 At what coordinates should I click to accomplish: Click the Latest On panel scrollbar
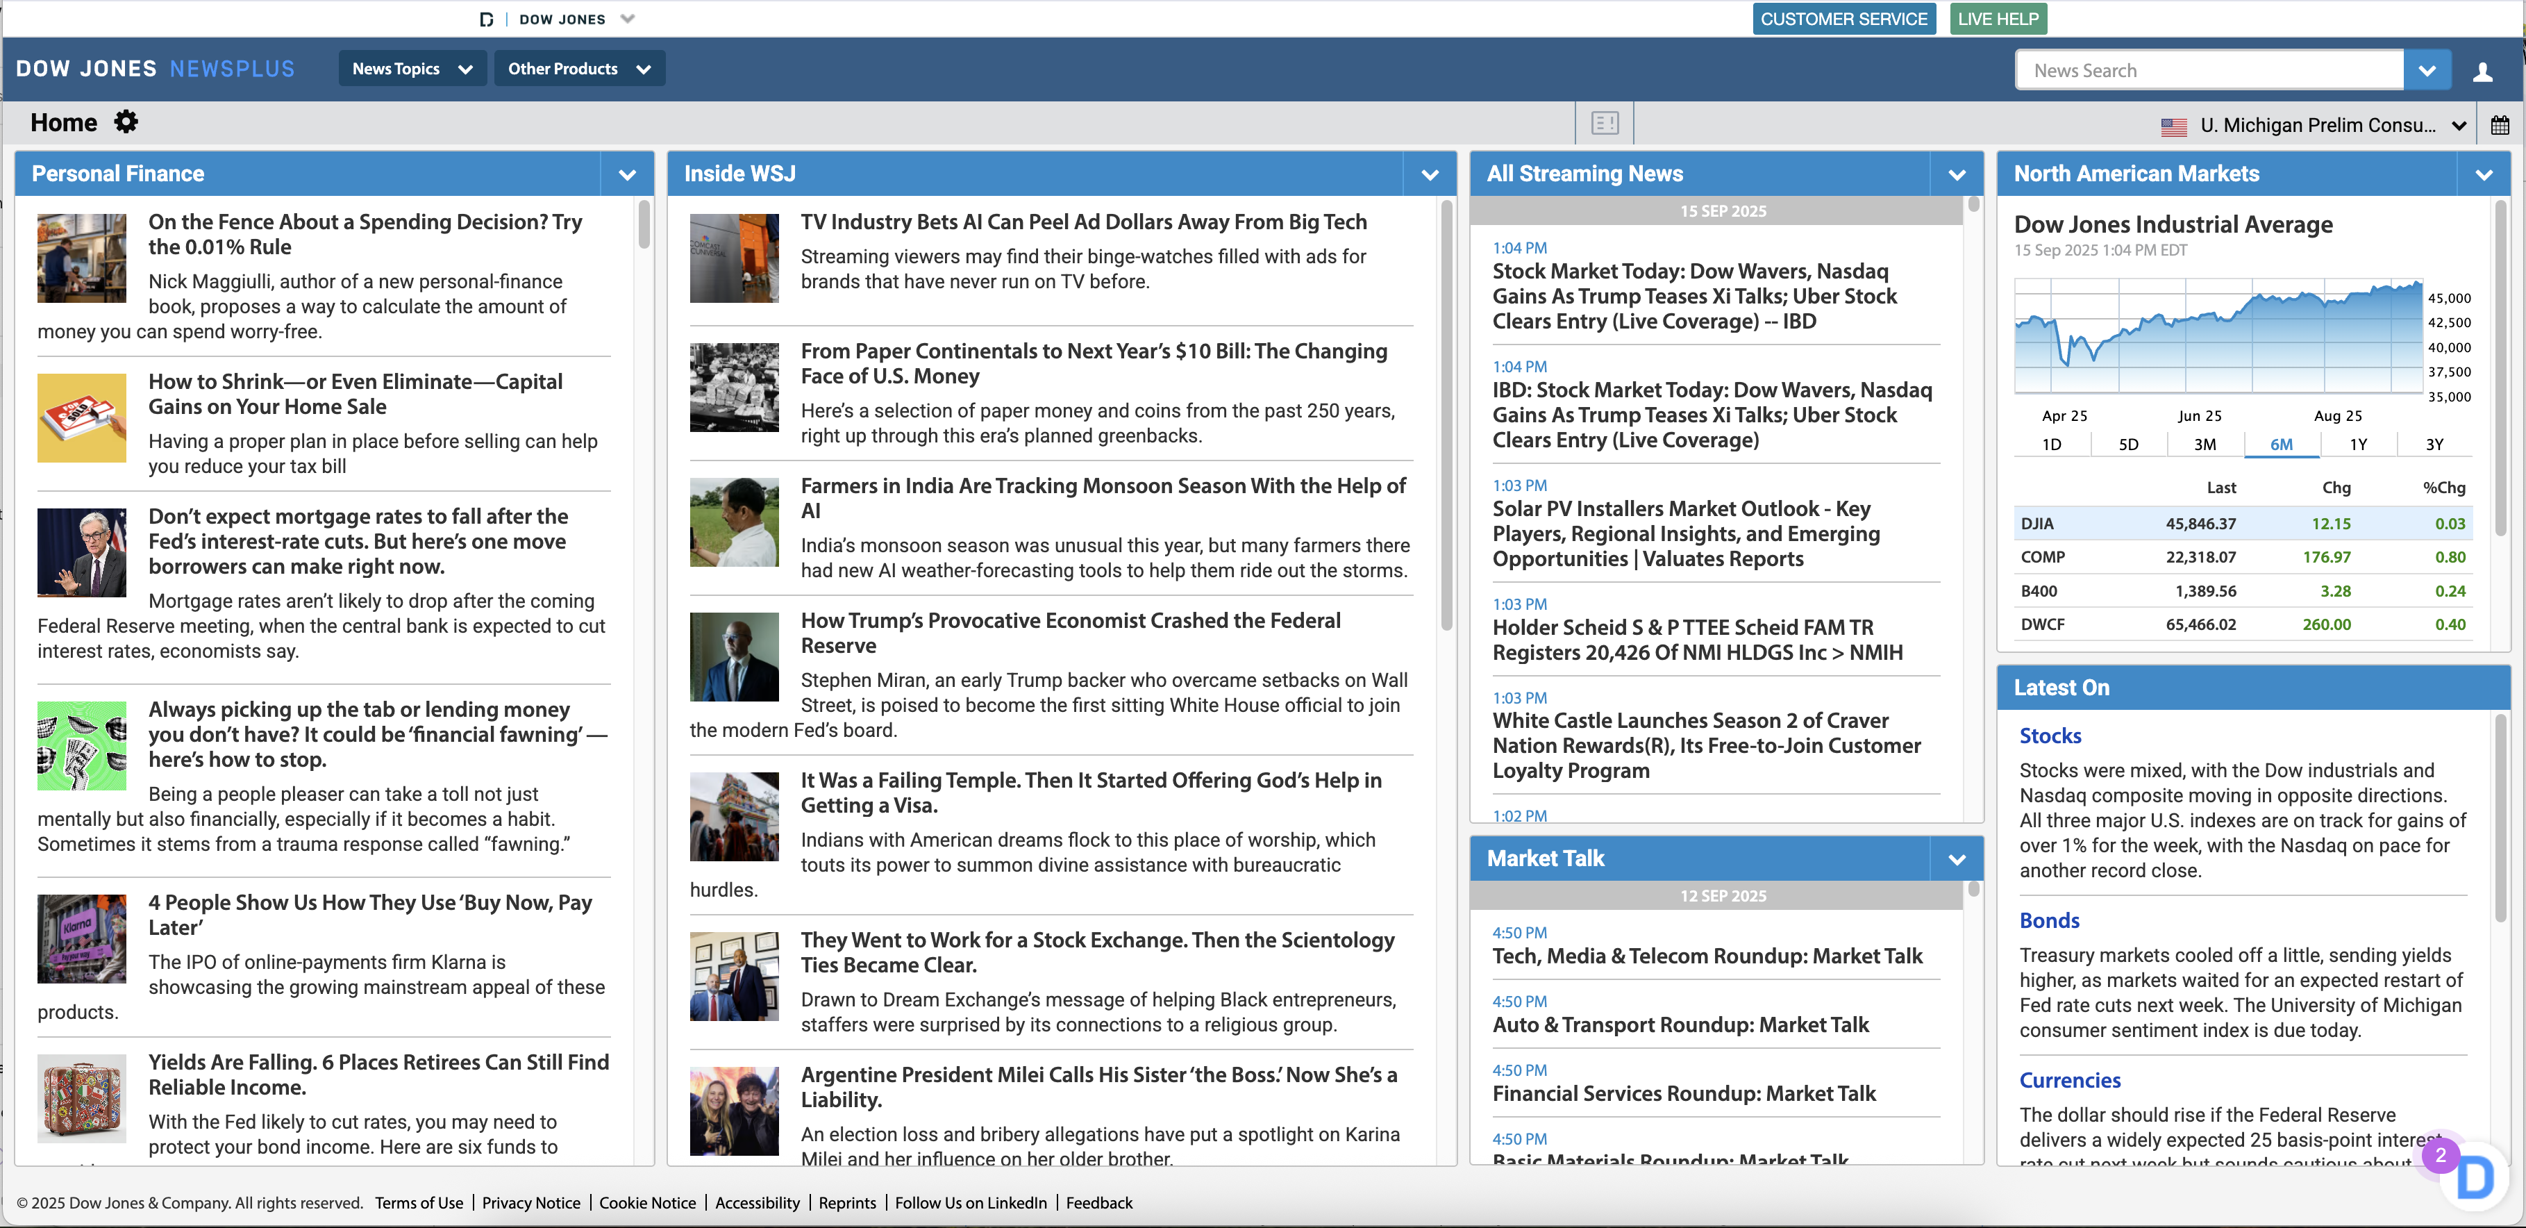point(2500,818)
